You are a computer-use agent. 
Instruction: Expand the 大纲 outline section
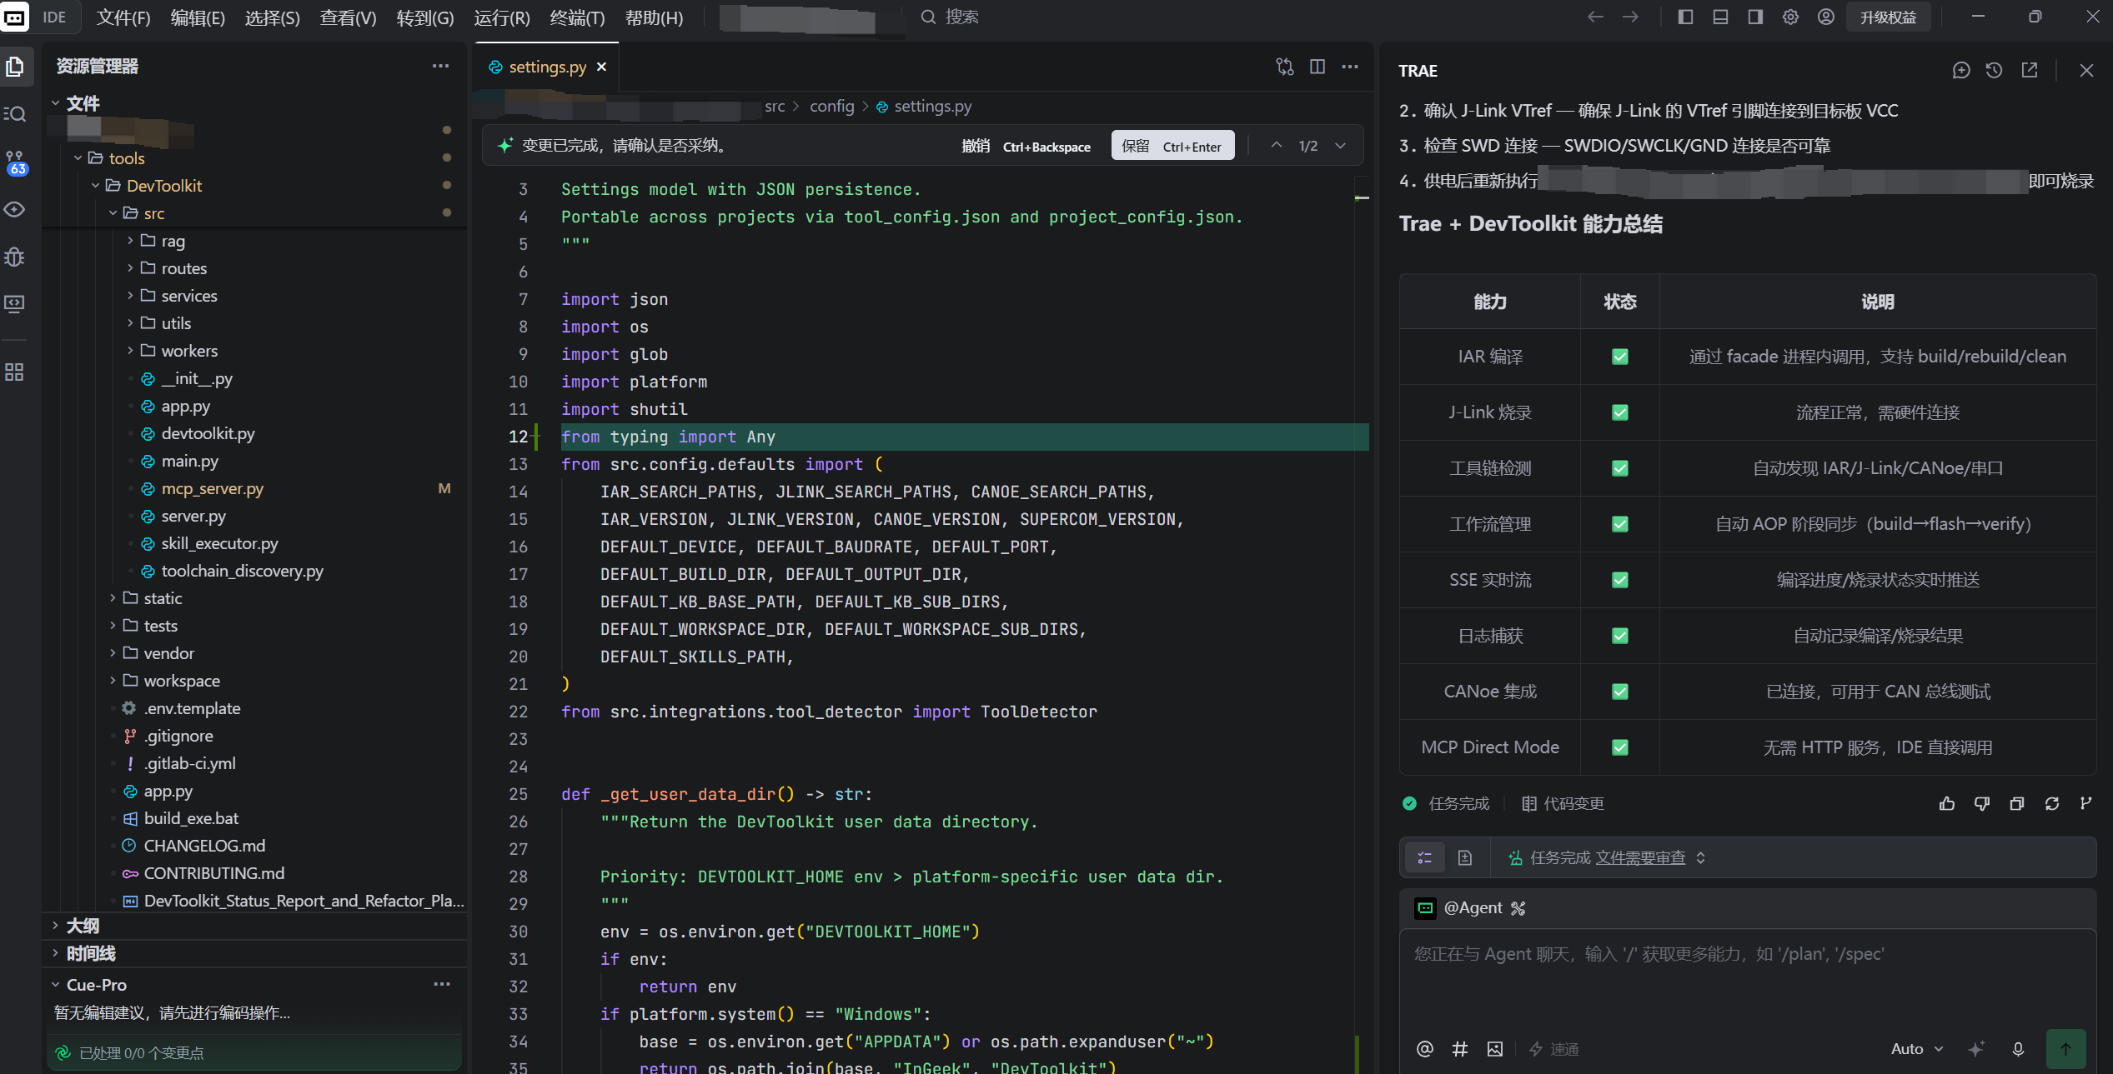point(82,926)
